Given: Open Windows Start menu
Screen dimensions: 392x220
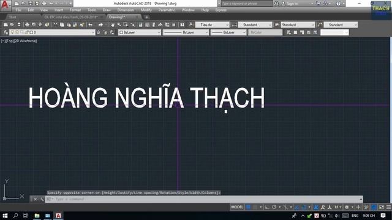Looking at the screenshot, I should [5, 216].
